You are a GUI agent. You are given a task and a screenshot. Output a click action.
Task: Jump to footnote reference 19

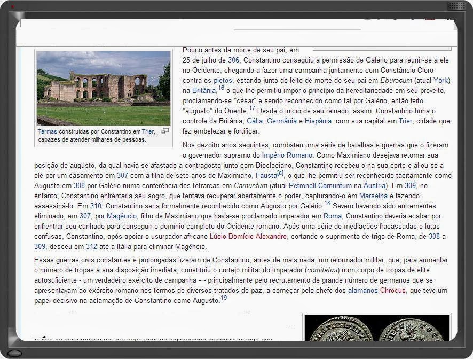pos(224,298)
